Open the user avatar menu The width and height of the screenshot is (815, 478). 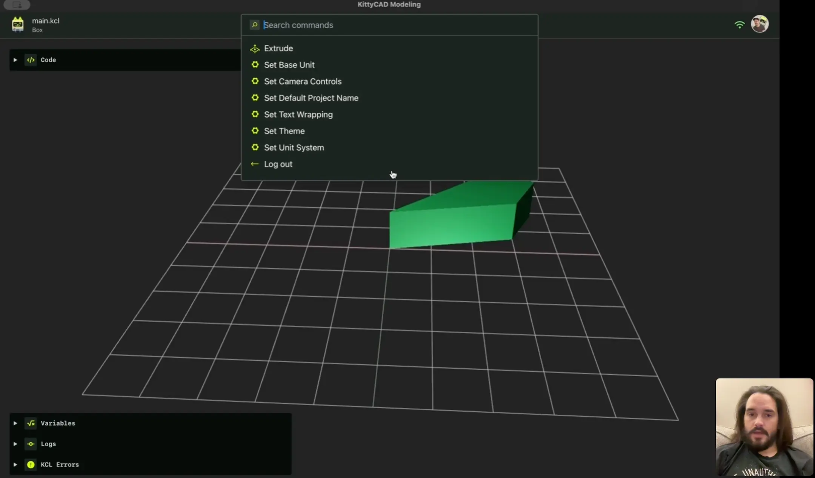(x=760, y=24)
